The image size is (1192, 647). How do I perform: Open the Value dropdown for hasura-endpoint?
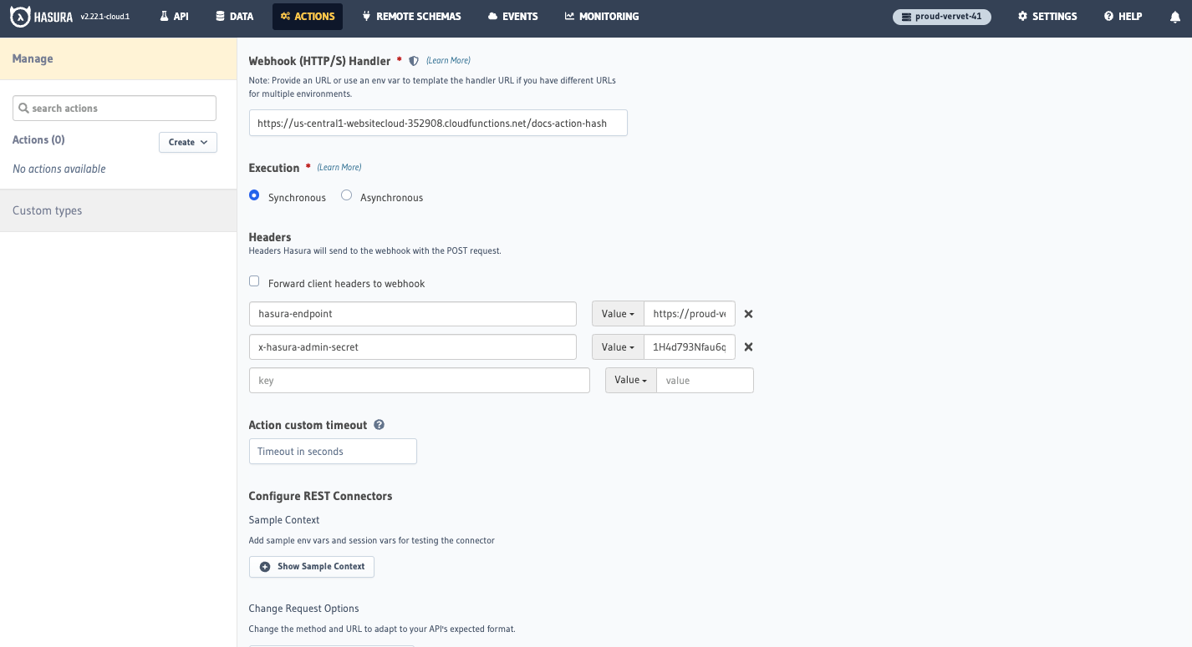(x=618, y=313)
